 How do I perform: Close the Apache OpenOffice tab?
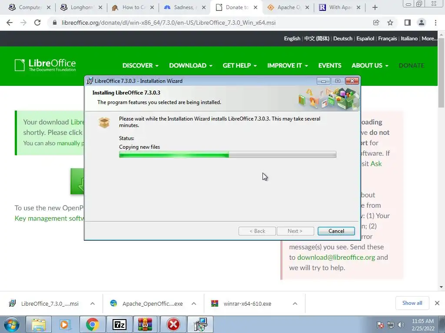pyautogui.click(x=307, y=8)
